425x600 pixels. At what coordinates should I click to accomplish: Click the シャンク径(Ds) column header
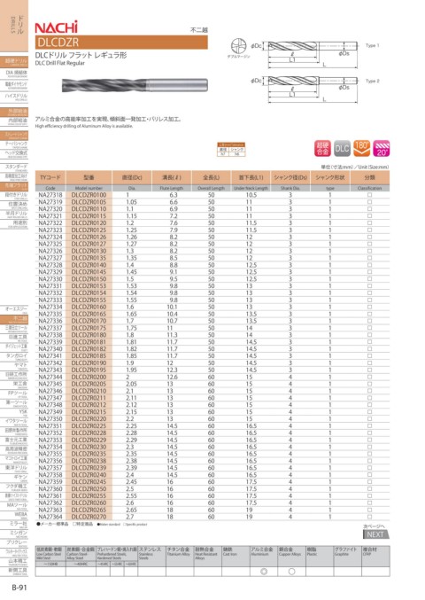pos(290,178)
